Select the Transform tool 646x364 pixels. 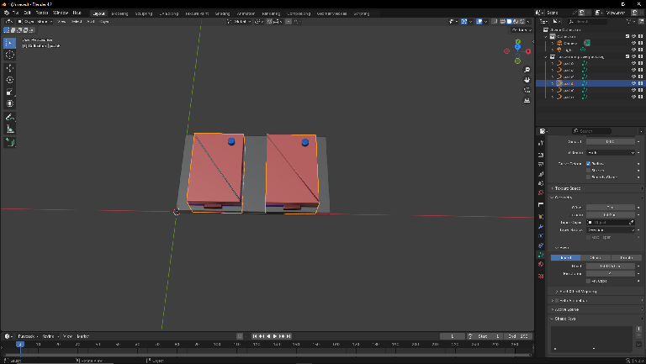pyautogui.click(x=10, y=103)
